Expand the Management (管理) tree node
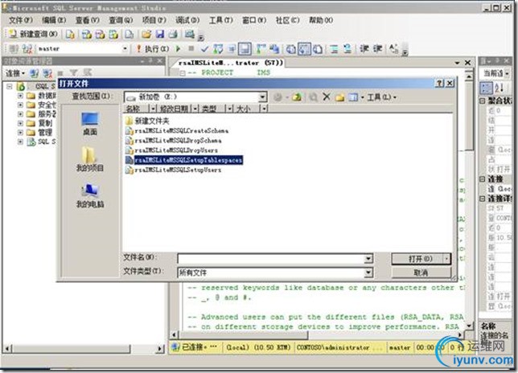 [20, 133]
